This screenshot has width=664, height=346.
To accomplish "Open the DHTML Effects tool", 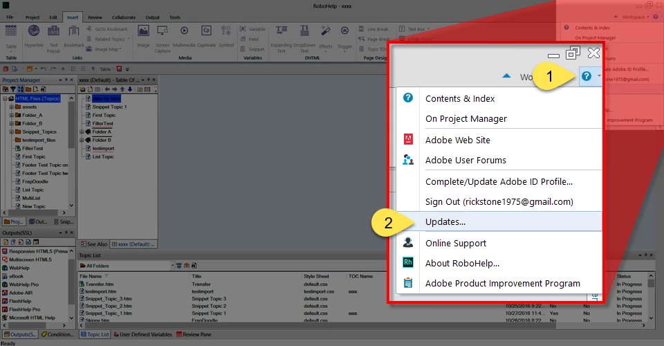I will [326, 37].
